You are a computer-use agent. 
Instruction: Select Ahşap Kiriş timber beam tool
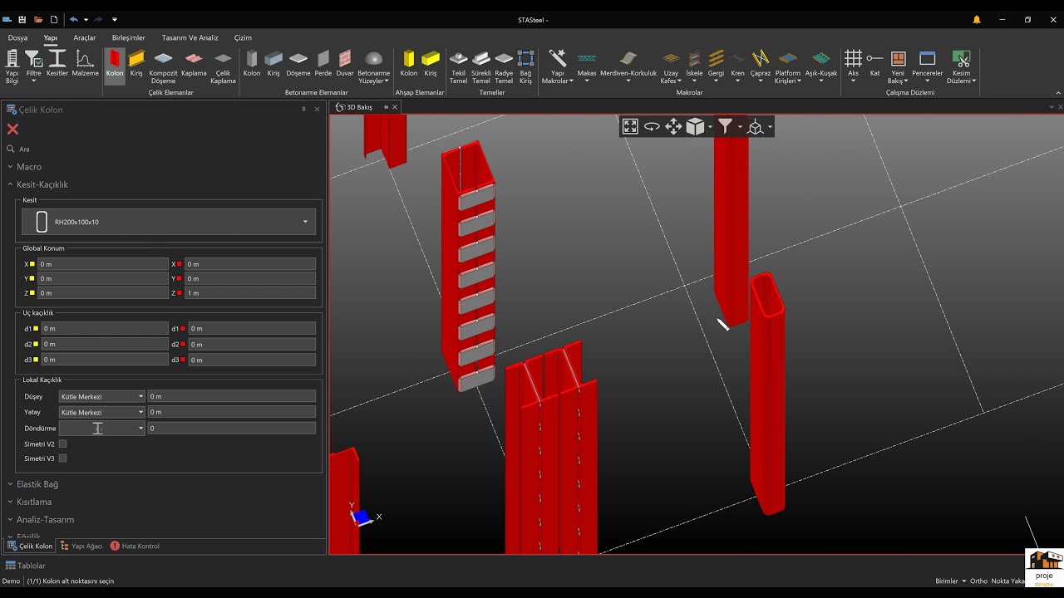(431, 63)
